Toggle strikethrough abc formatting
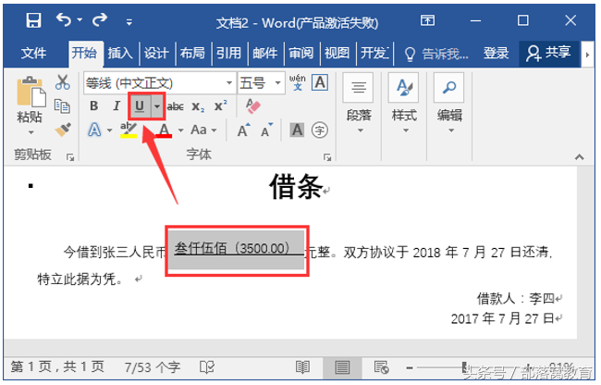This screenshot has height=385, width=601. coord(175,106)
